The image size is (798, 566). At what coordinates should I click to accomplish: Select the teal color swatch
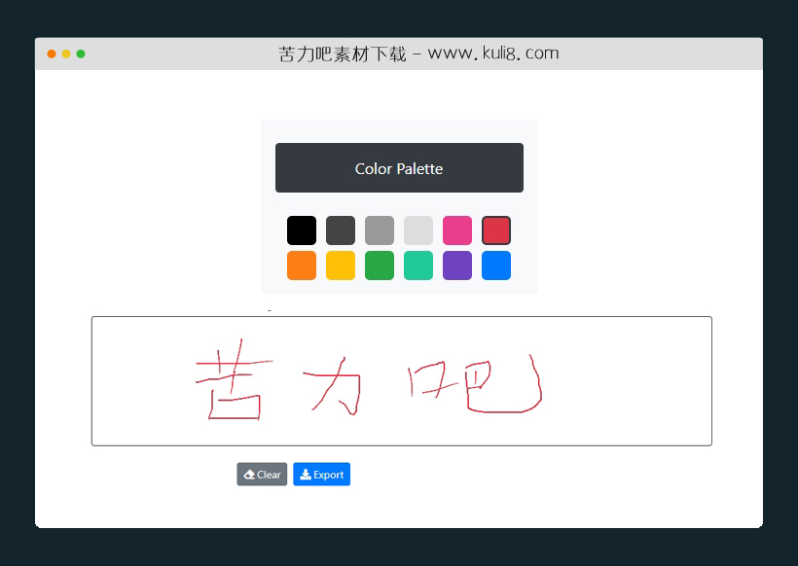(418, 265)
